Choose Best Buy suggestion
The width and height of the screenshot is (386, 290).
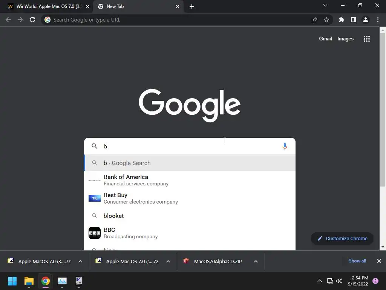[x=190, y=198]
